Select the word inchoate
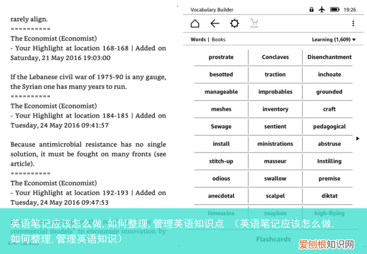The width and height of the screenshot is (367, 254). 329,74
